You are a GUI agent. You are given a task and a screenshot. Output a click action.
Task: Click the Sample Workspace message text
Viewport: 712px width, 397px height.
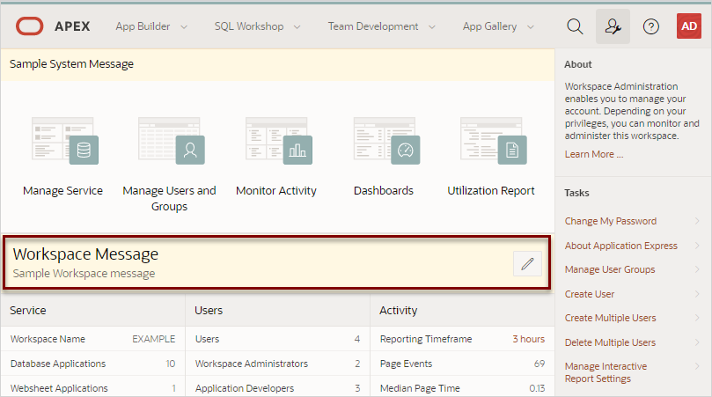[84, 274]
